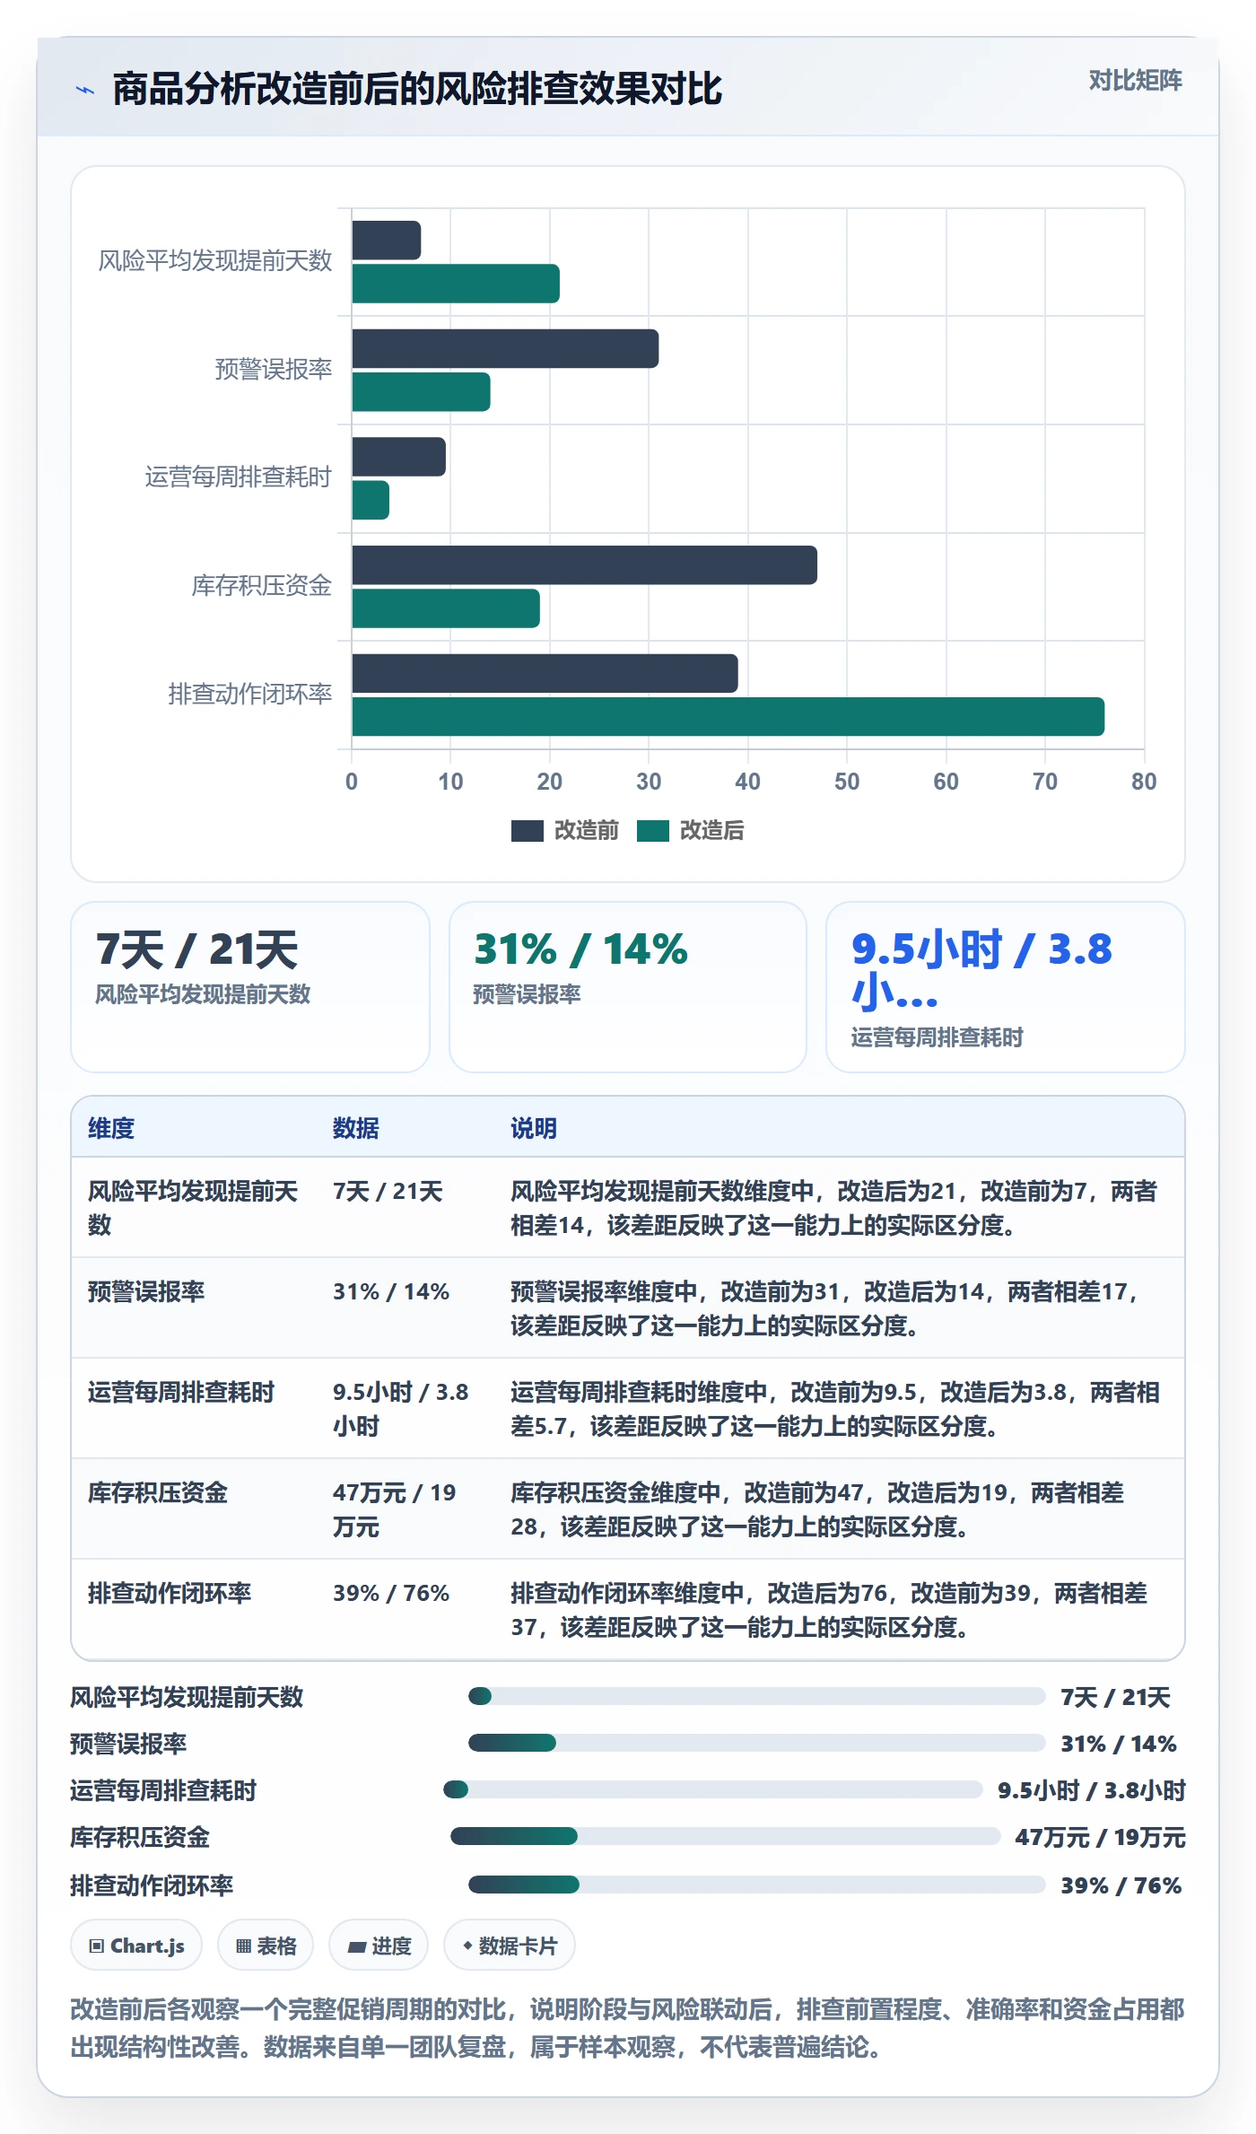The height and width of the screenshot is (2134, 1256).
Task: Click description starting 库存积压资金维度中
Action: [817, 1509]
